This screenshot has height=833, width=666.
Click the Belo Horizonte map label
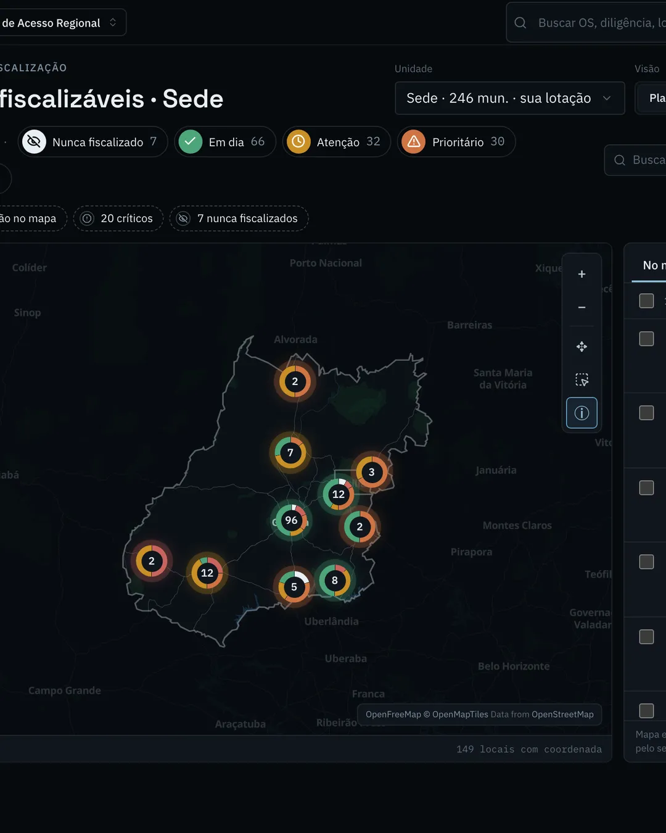(x=514, y=666)
